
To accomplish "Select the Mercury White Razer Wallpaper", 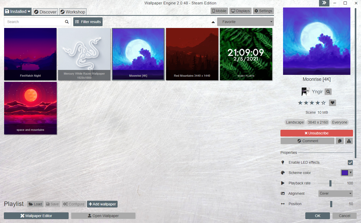I will pos(84,54).
